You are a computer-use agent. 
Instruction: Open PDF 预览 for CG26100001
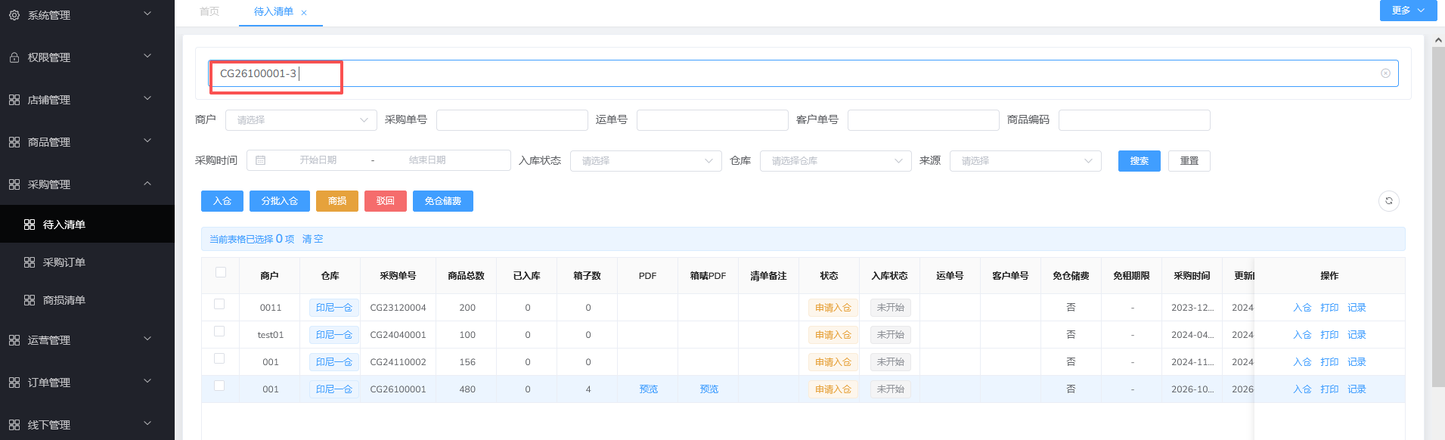pyautogui.click(x=649, y=389)
